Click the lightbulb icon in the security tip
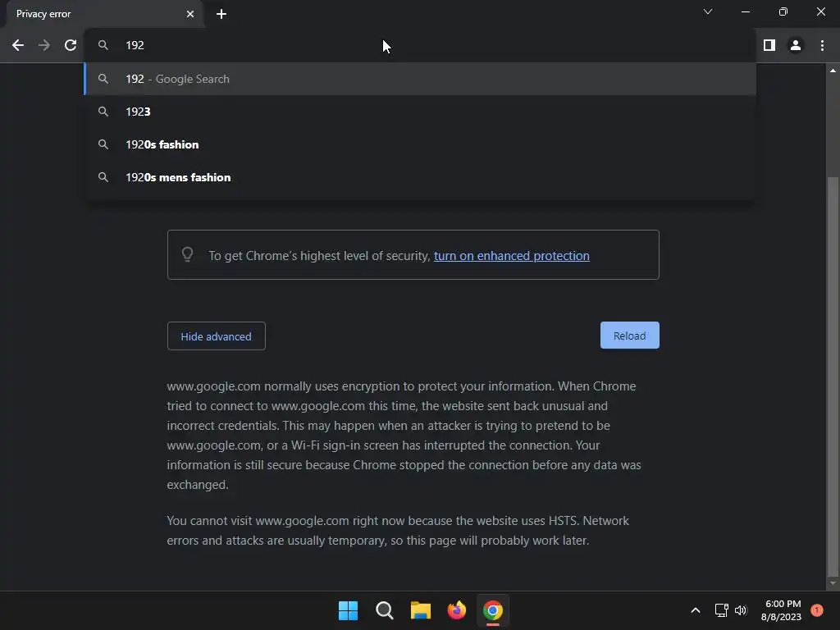840x630 pixels. pyautogui.click(x=187, y=254)
